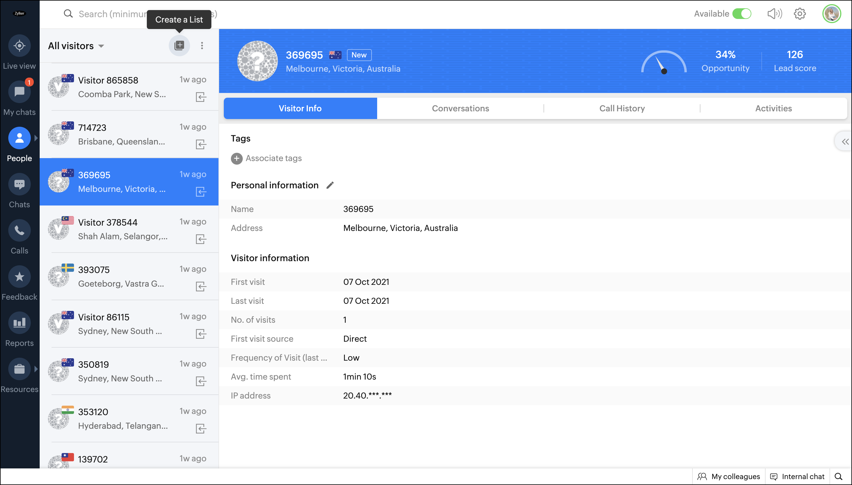852x485 pixels.
Task: Switch to the Call History tab
Action: pyautogui.click(x=622, y=108)
